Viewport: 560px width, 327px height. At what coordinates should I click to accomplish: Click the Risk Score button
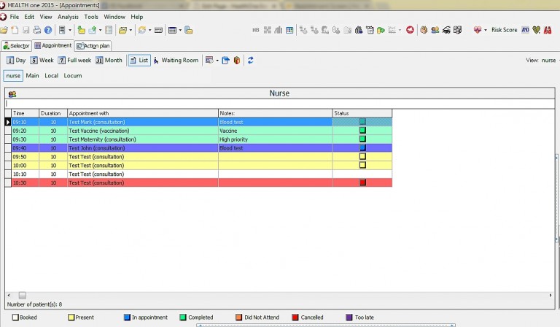click(504, 30)
